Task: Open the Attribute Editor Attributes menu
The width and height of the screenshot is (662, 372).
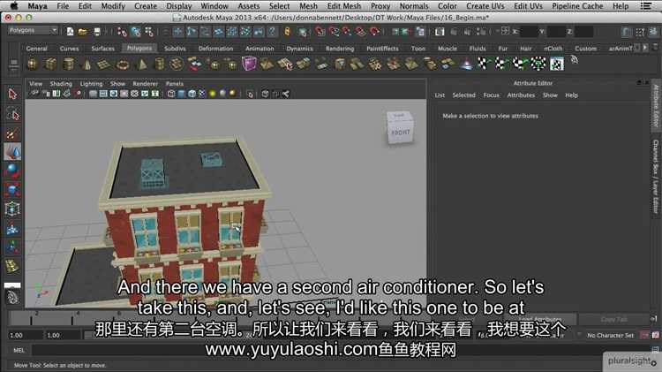Action: click(521, 95)
